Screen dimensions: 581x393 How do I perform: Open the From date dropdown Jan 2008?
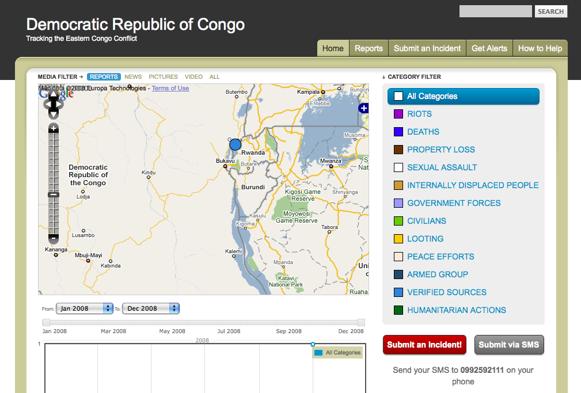tap(85, 308)
